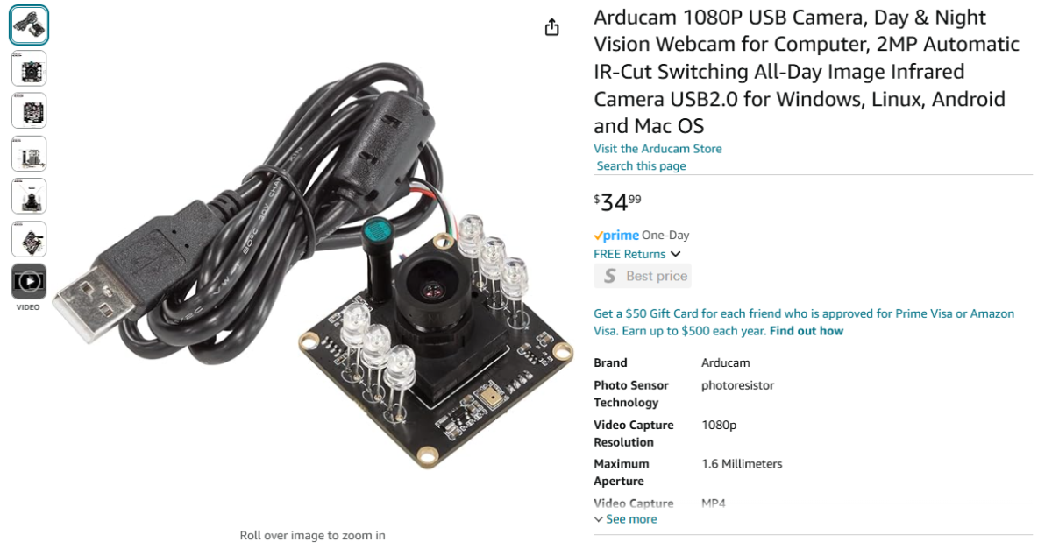
Task: Select the first thumbnail with camera and cable
Action: [29, 25]
